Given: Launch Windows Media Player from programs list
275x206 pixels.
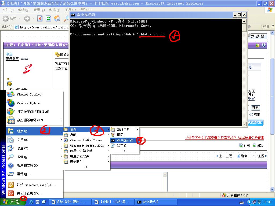Looking at the screenshot, I should (86, 140).
